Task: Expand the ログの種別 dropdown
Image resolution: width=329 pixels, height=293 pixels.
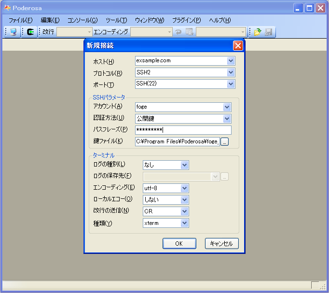Action: coord(184,165)
